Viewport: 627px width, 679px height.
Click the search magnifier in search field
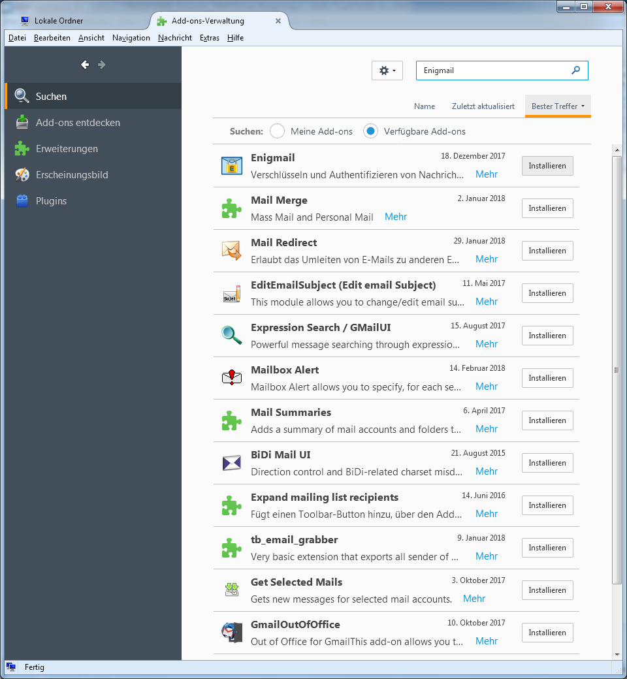point(575,71)
